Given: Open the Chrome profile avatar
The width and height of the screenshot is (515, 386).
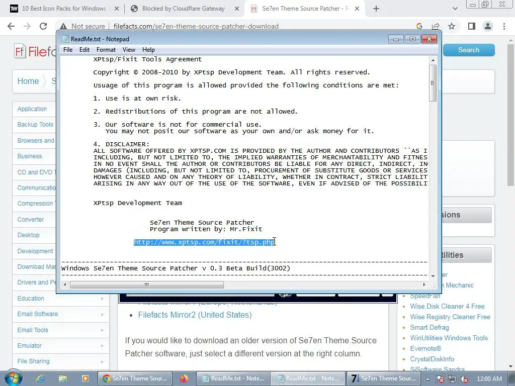Looking at the screenshot, I should pyautogui.click(x=488, y=26).
